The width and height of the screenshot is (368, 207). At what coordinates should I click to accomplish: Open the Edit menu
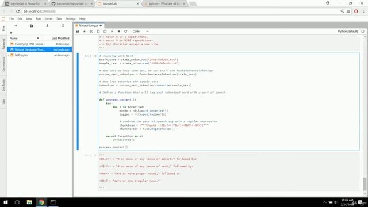click(20, 19)
